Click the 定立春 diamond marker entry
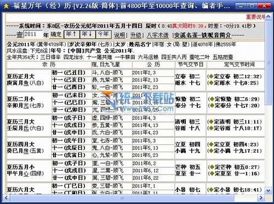The width and height of the screenshot is (274, 204). (x=235, y=77)
